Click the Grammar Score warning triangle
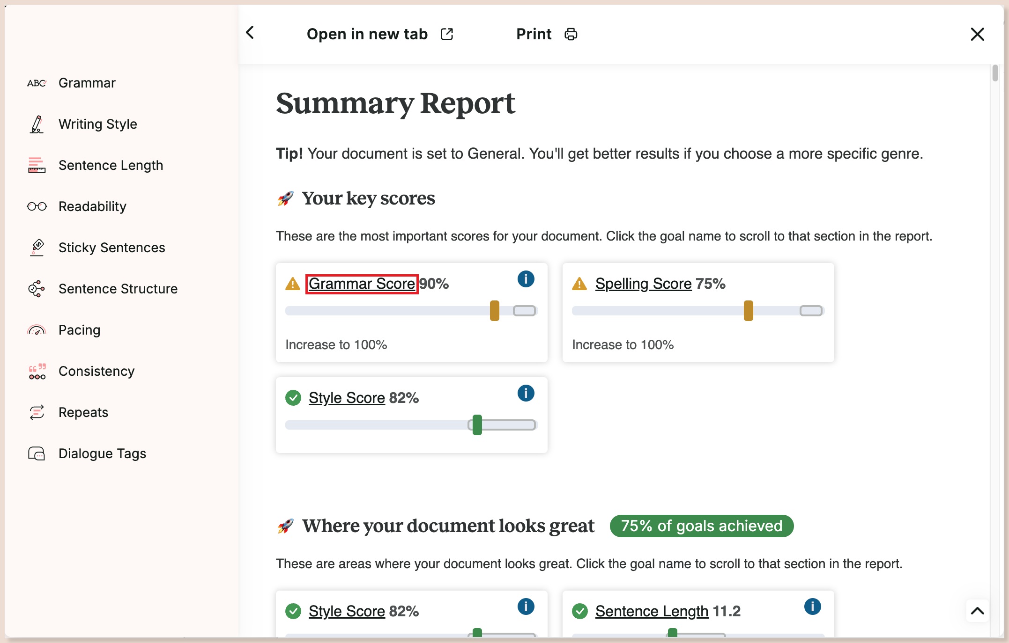The image size is (1009, 643). (293, 284)
